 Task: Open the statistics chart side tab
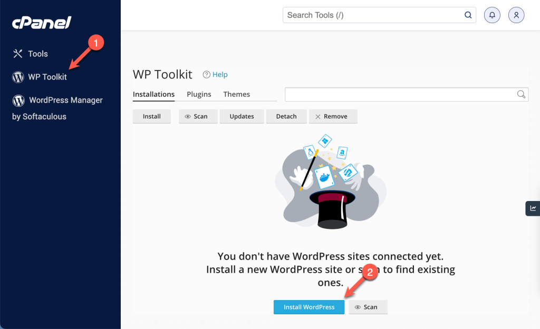(x=533, y=208)
